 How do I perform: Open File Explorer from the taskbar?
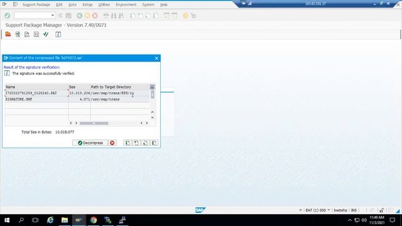point(65,220)
